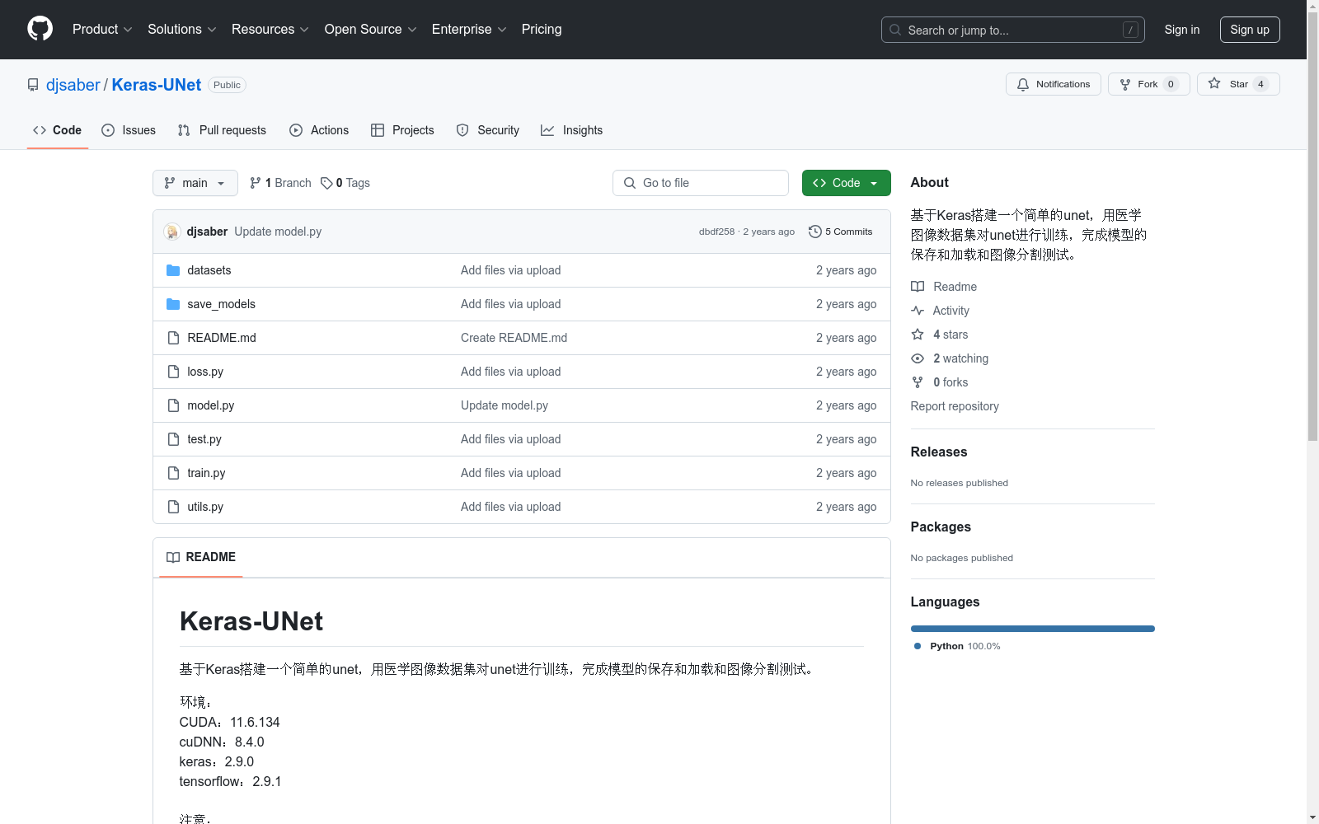Screen dimensions: 1319x824
Task: Click the commit history clock icon
Action: pos(815,232)
